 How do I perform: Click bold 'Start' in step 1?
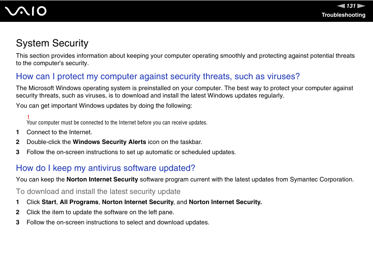pos(49,202)
